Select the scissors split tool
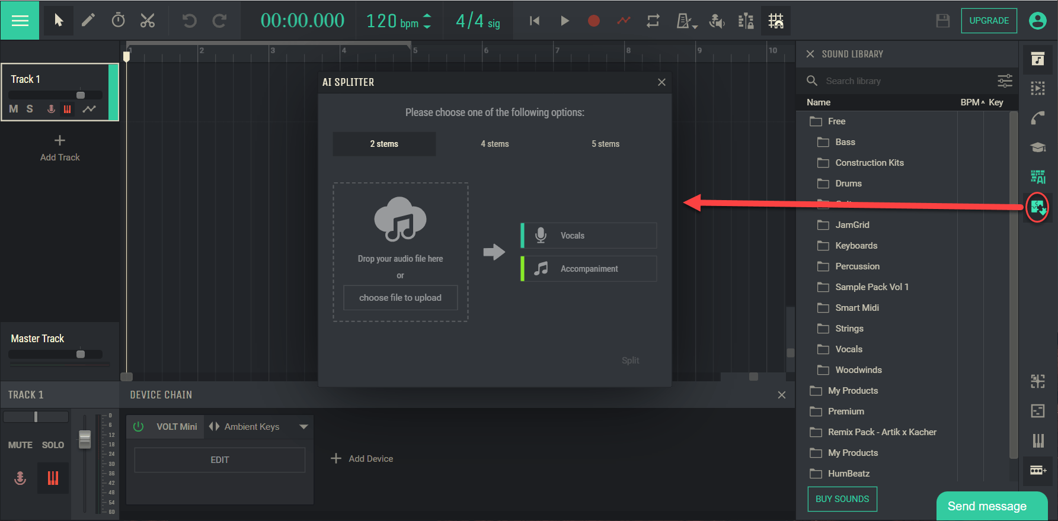This screenshot has height=521, width=1058. (148, 21)
